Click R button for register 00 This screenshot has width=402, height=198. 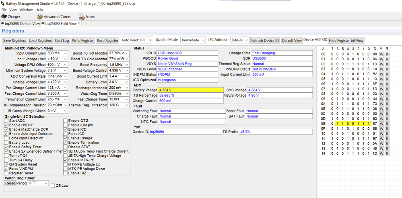(x=387, y=54)
